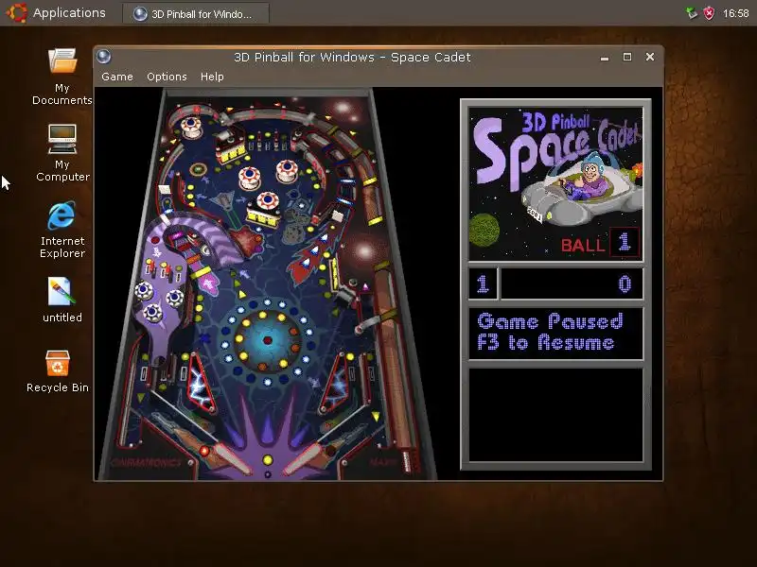Image resolution: width=757 pixels, height=567 pixels.
Task: Open the Help menu
Action: [x=212, y=77]
